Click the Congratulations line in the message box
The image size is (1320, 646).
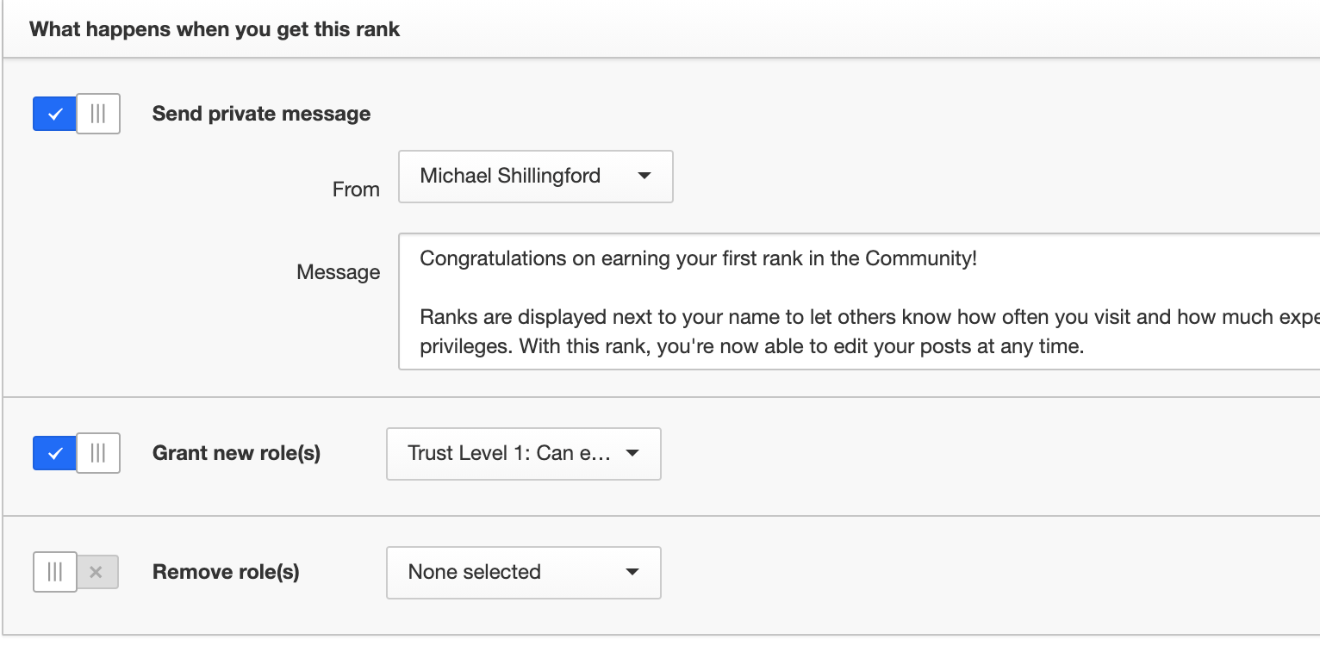tap(699, 258)
